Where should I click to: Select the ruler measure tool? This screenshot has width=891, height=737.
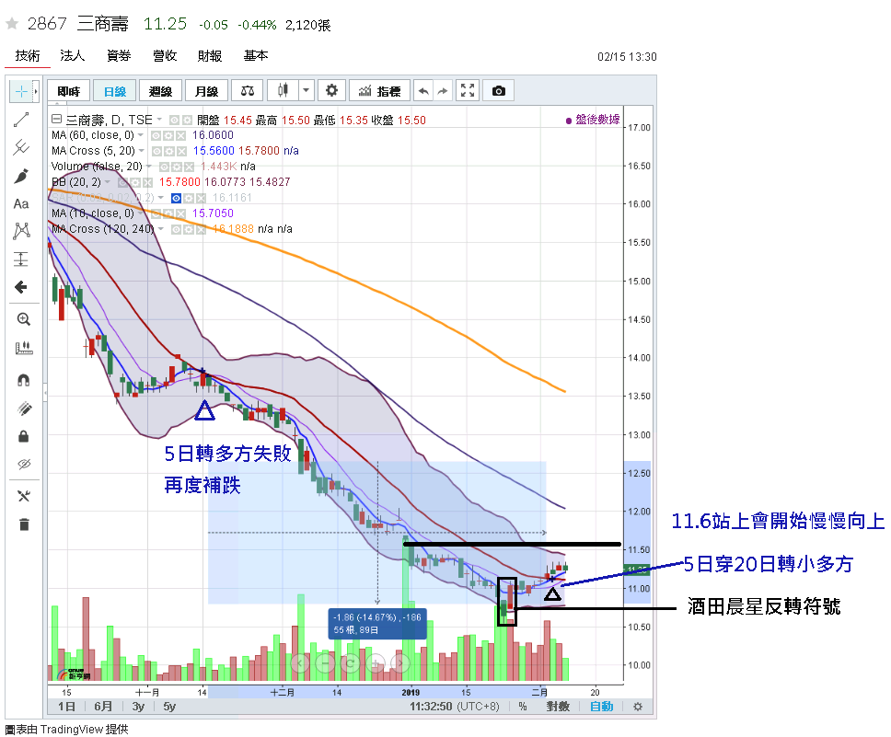[x=23, y=348]
